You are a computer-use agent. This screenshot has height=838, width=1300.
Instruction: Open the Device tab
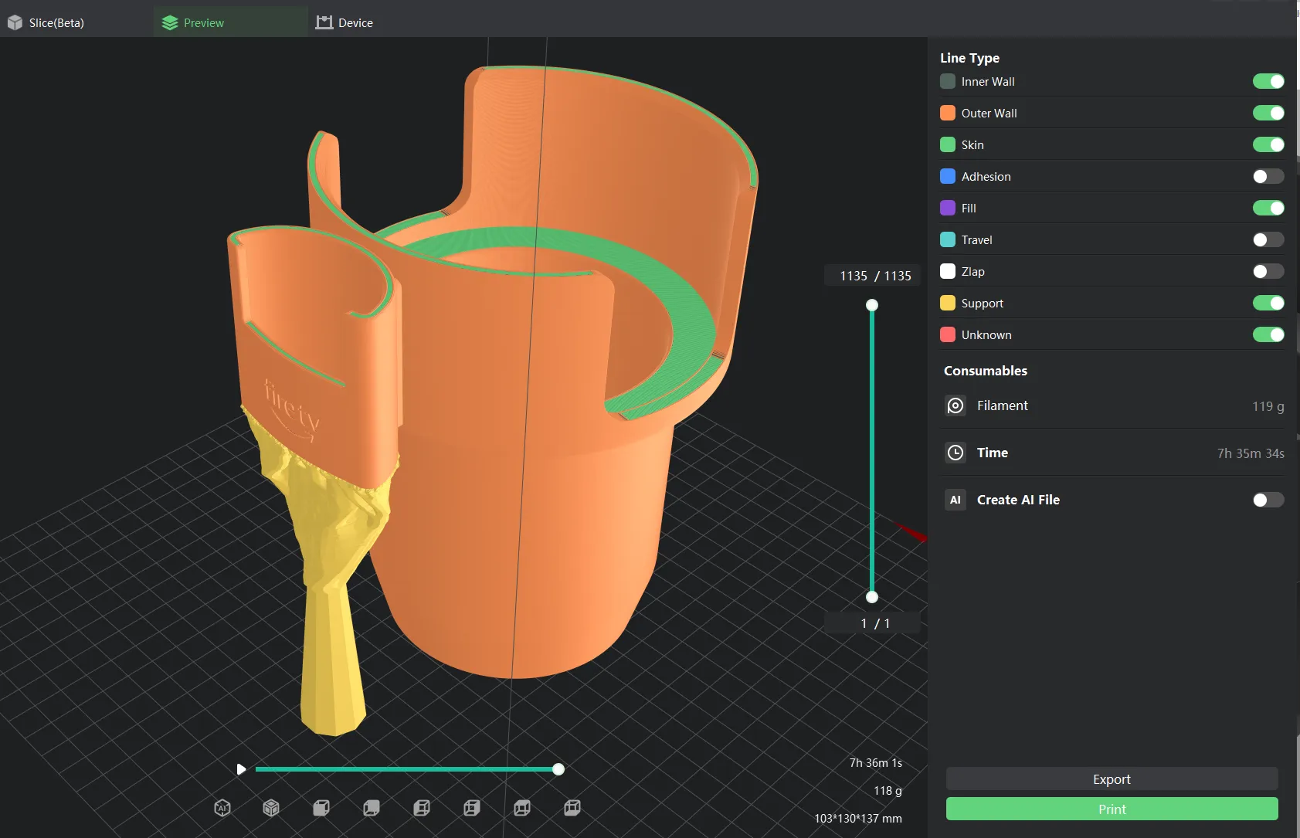[x=345, y=23]
